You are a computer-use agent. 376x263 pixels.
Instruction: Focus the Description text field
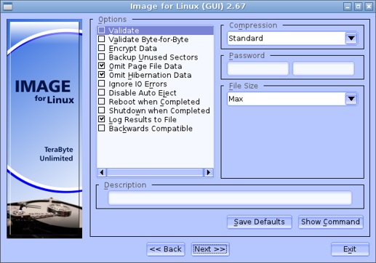[x=230, y=198]
